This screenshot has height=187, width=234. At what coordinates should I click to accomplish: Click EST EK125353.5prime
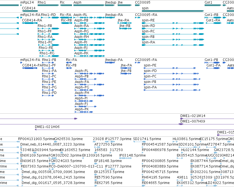(109, 172)
